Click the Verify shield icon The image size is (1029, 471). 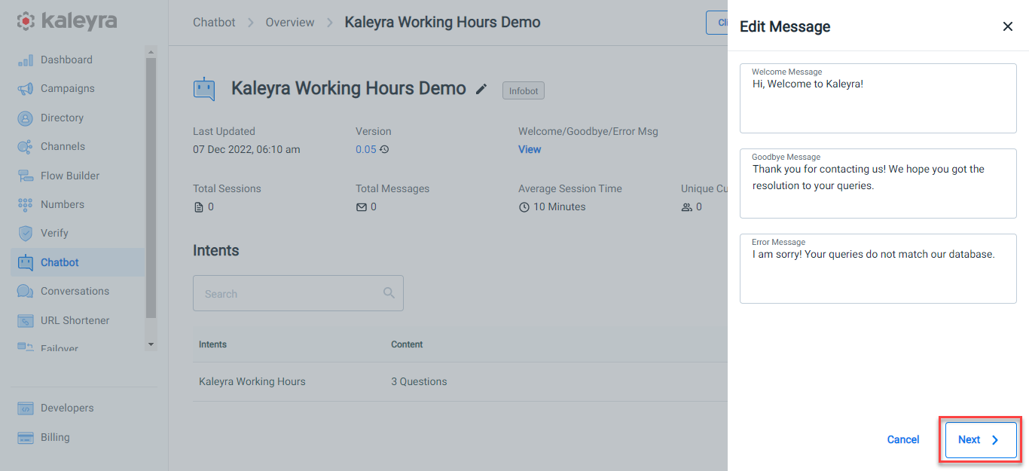click(25, 234)
